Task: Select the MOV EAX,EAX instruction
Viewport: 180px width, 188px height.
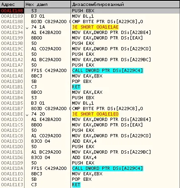Action: [x=87, y=92]
